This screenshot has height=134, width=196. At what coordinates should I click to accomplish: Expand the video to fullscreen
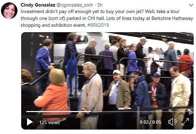[x=185, y=122]
